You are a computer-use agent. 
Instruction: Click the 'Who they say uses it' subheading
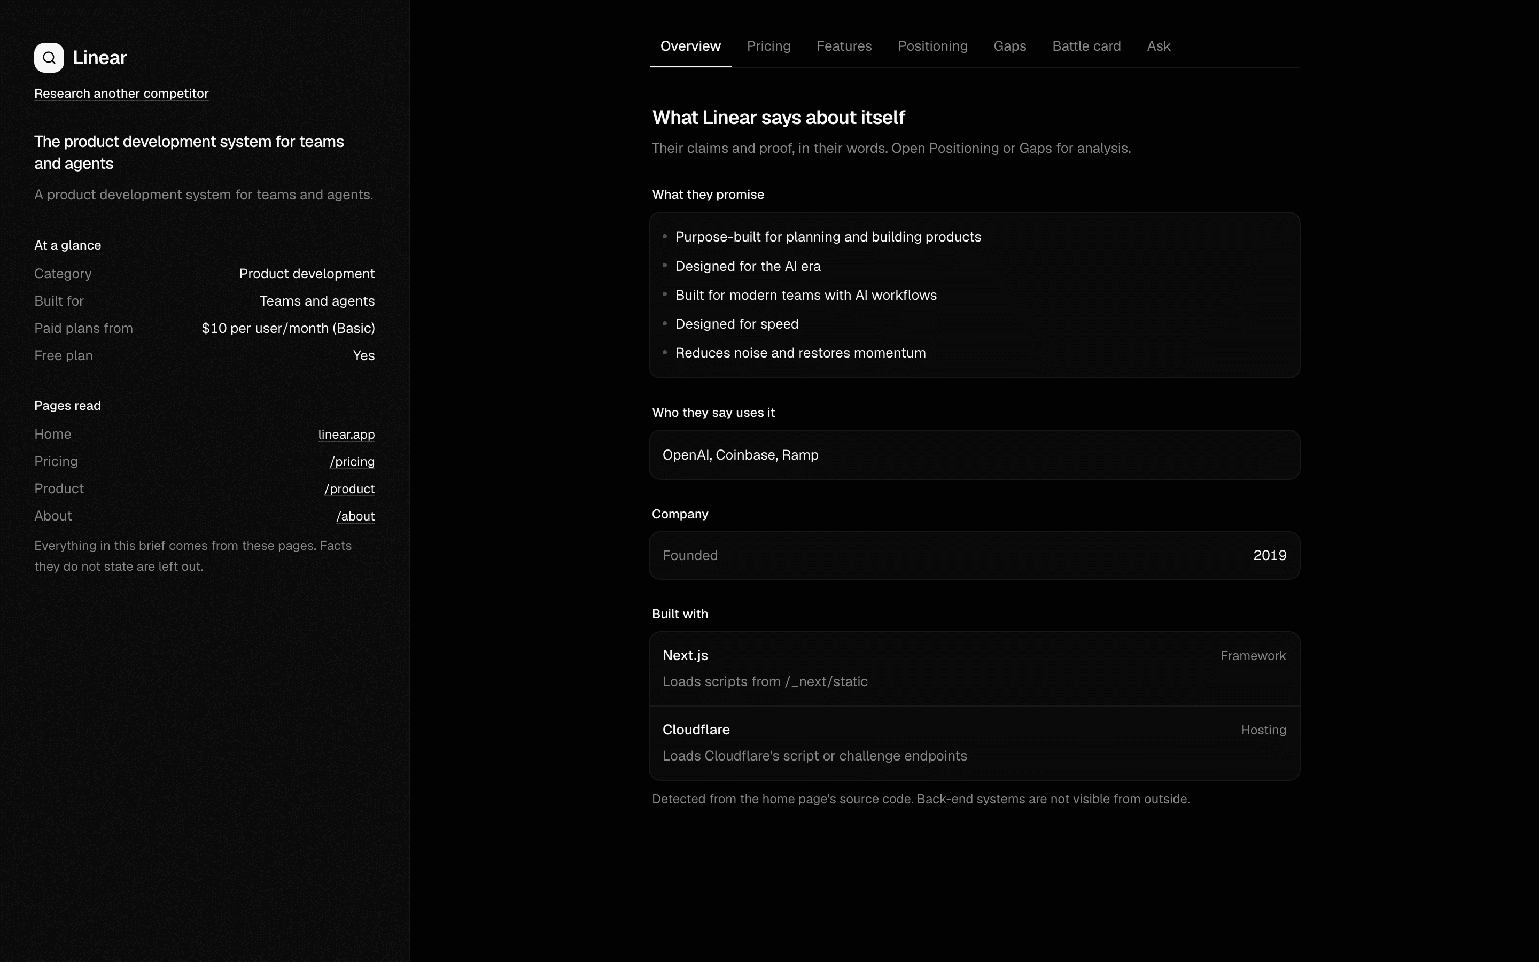coord(713,413)
